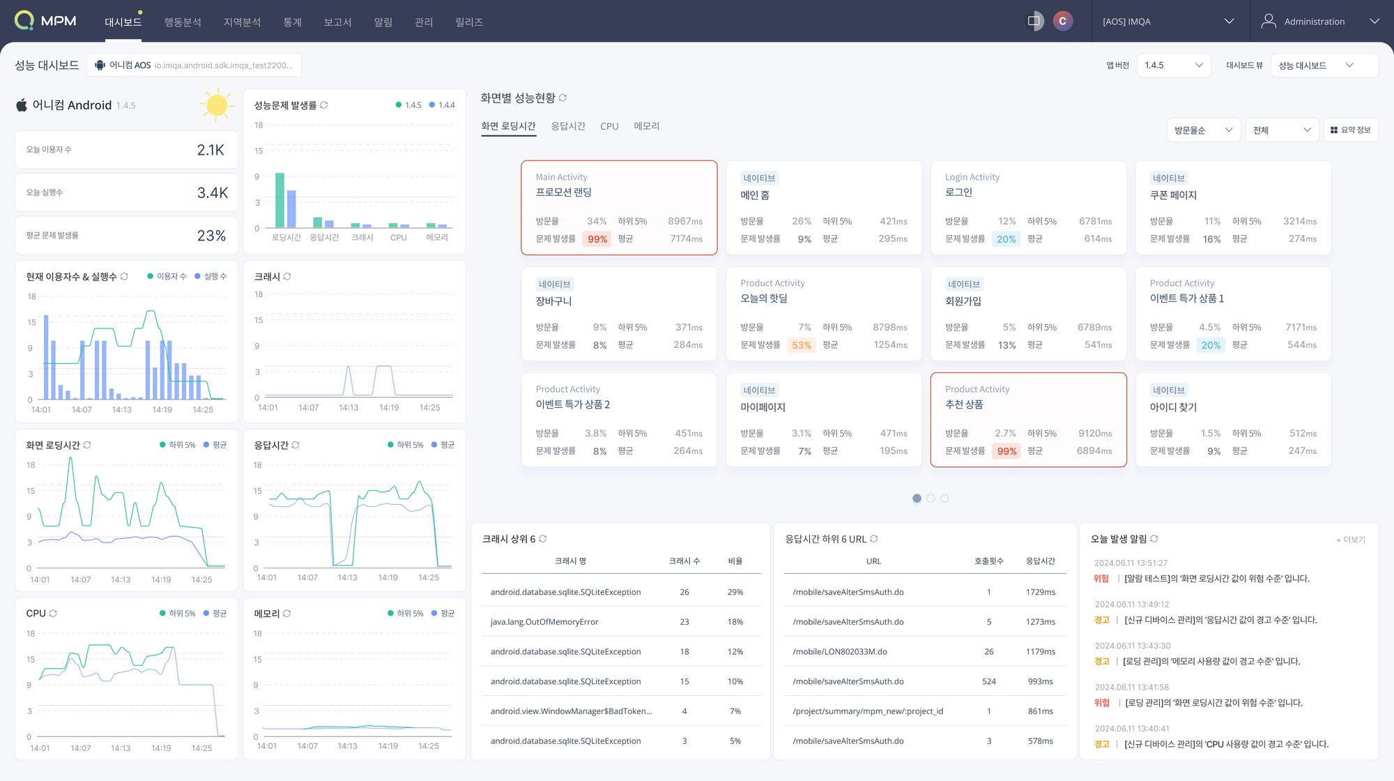Toggle 이용자 수 legend series
Viewport: 1394px width, 781px height.
tap(167, 277)
